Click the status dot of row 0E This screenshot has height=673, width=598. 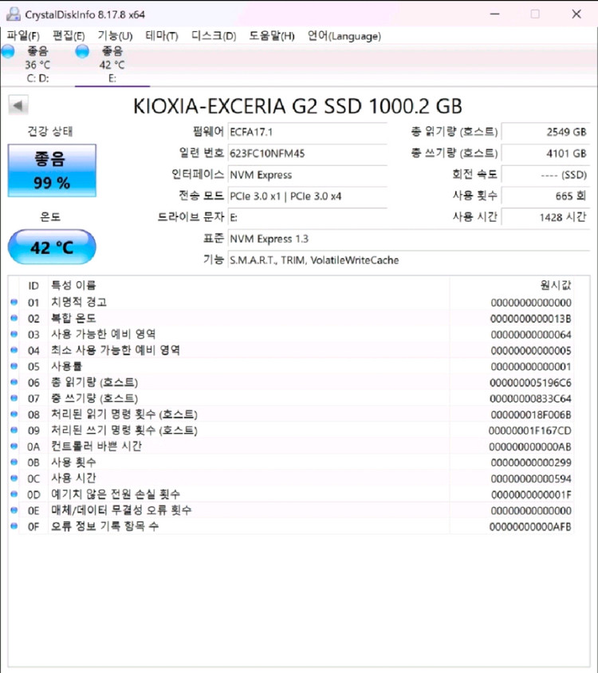(14, 510)
